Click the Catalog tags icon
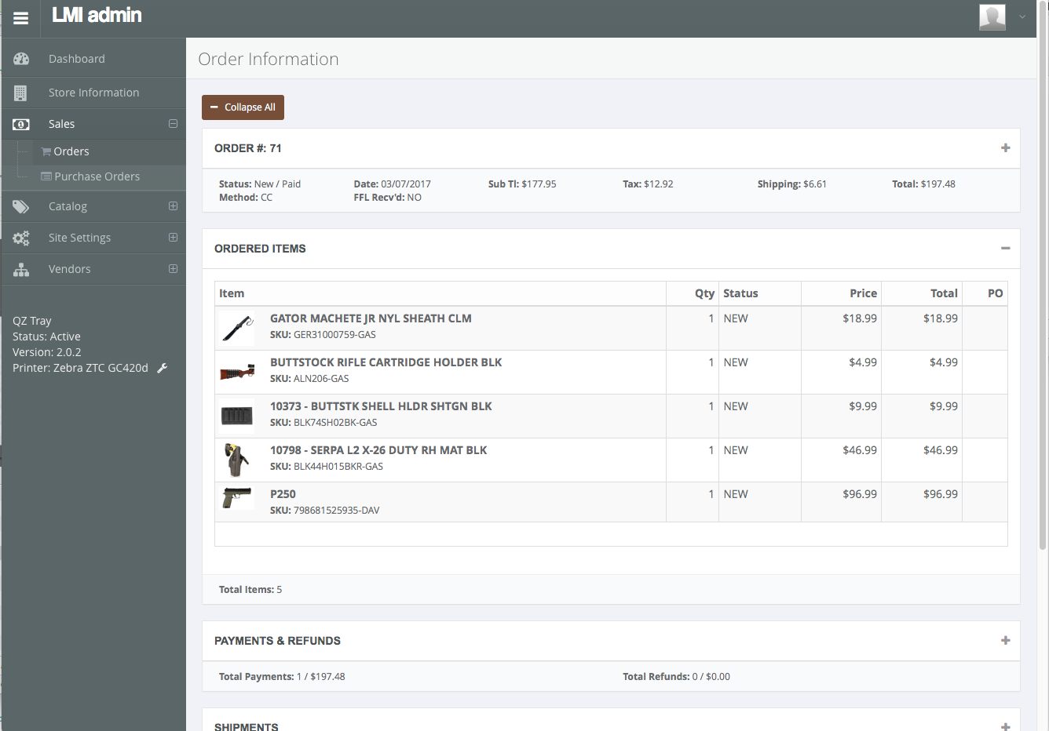Image resolution: width=1049 pixels, height=731 pixels. click(x=21, y=206)
